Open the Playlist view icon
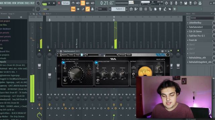This screenshot has height=120, width=215. tap(131, 9)
